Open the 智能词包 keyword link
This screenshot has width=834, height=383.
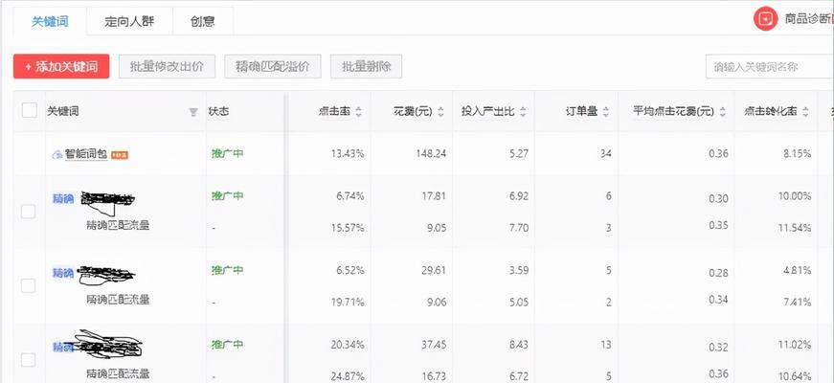pos(86,154)
